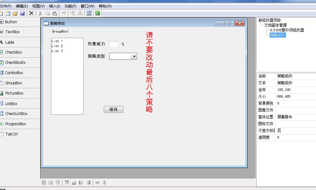Select the CheckBox control from toolbox
Screen dimensions: 316x190
coord(20,52)
